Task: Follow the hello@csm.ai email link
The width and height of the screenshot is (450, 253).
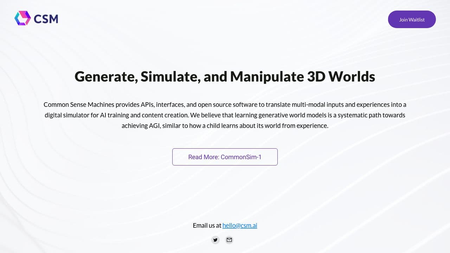Action: click(x=240, y=226)
